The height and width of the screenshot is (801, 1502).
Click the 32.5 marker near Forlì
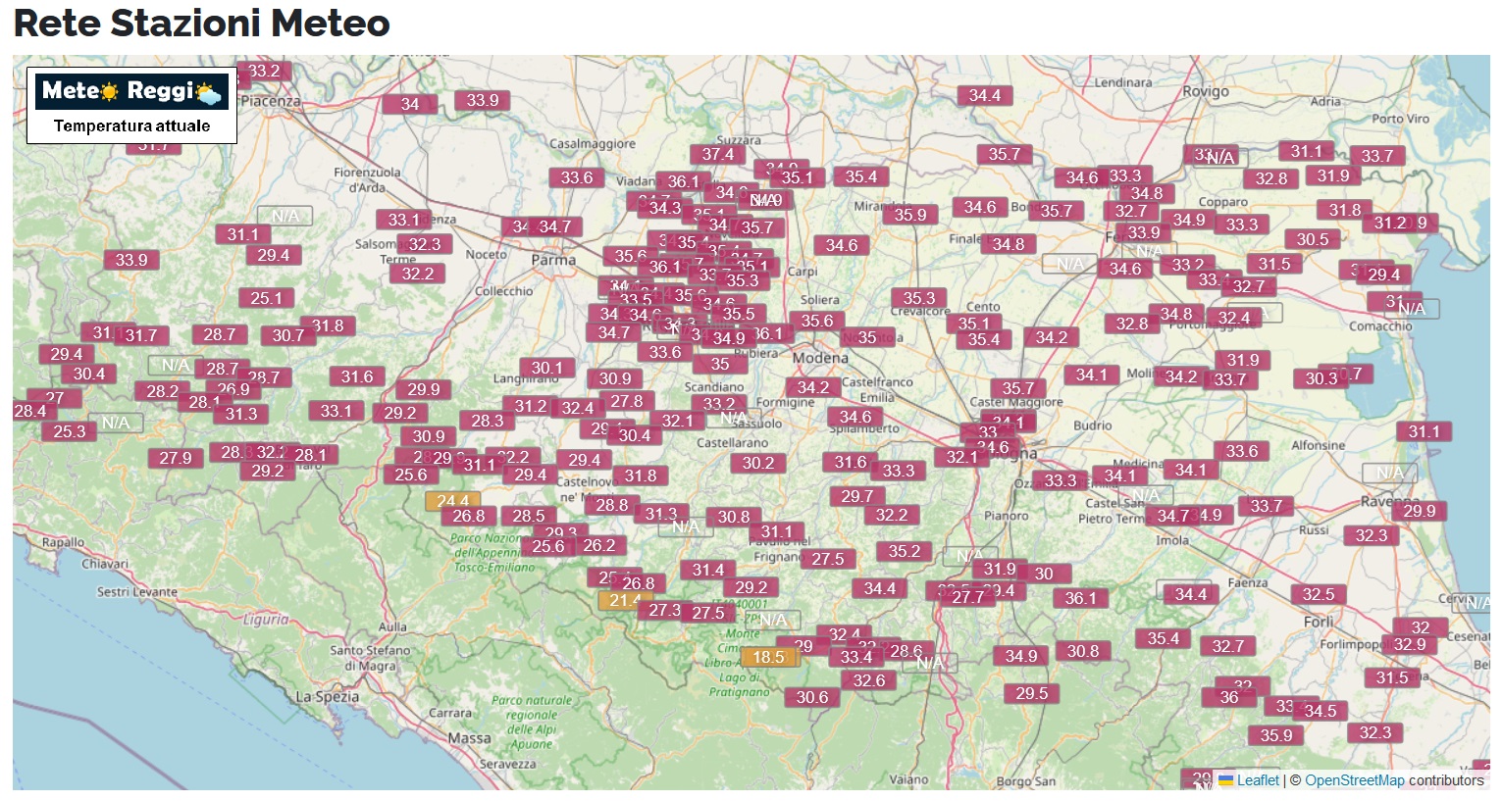1319,594
